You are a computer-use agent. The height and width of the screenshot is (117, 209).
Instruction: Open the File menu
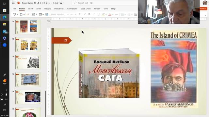[x=14, y=9]
